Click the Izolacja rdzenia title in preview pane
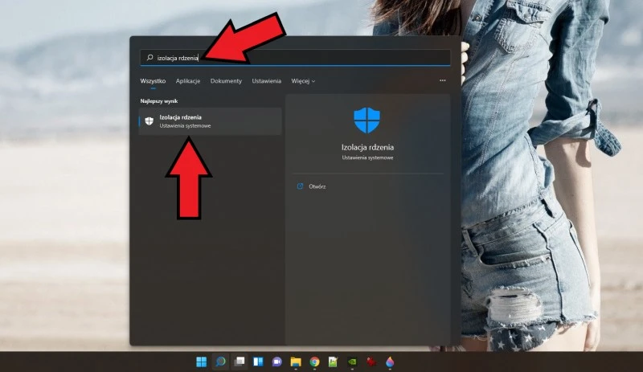Screen dimensions: 643x372 pyautogui.click(x=367, y=147)
